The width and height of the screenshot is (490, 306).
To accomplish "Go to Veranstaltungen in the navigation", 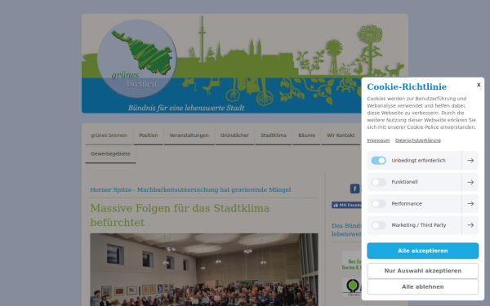I will click(189, 135).
